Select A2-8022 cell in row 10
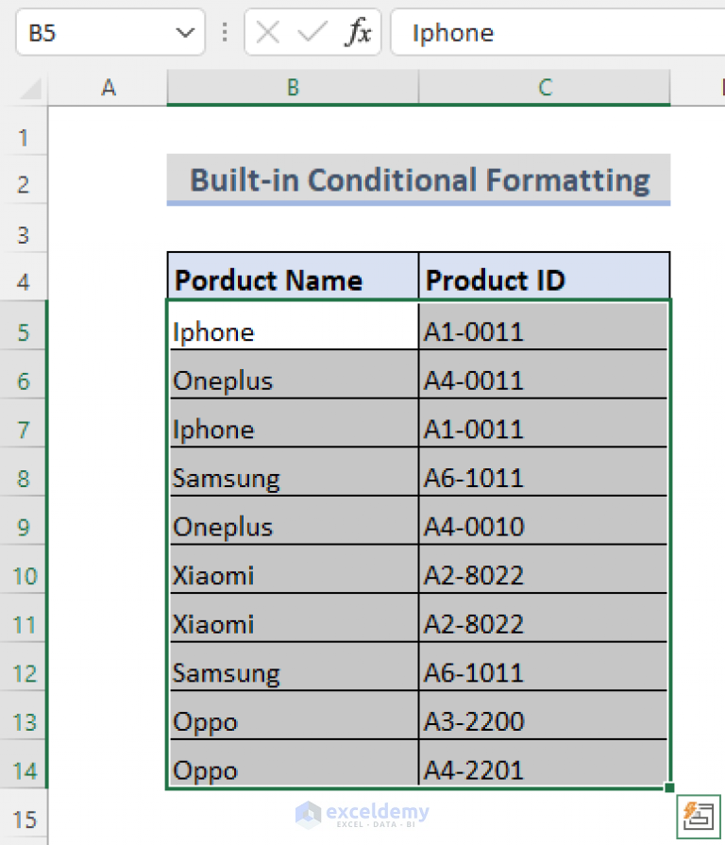Screen dimensions: 725x845 545,569
